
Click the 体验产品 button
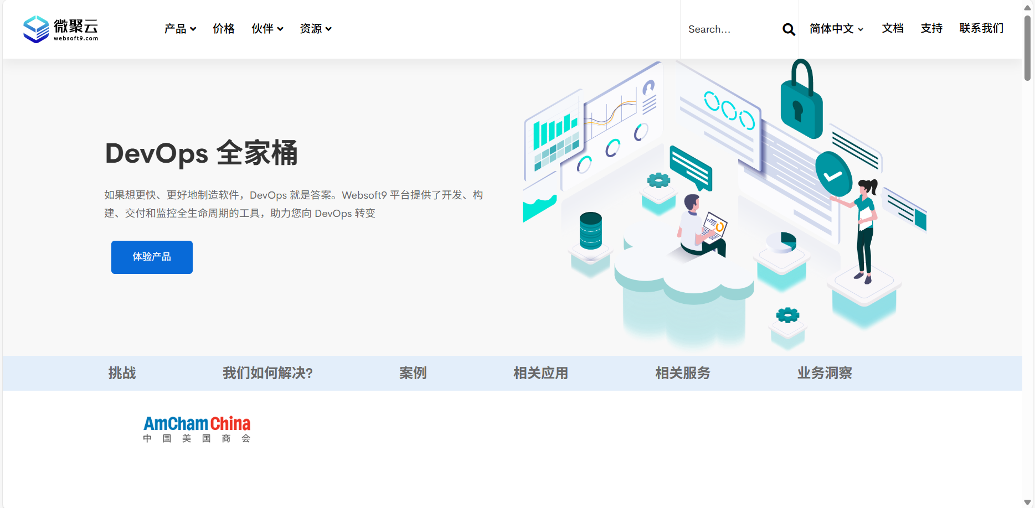152,257
